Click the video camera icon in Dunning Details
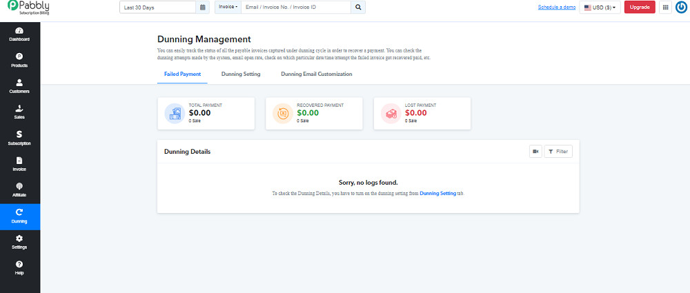Image resolution: width=690 pixels, height=293 pixels. (x=535, y=152)
